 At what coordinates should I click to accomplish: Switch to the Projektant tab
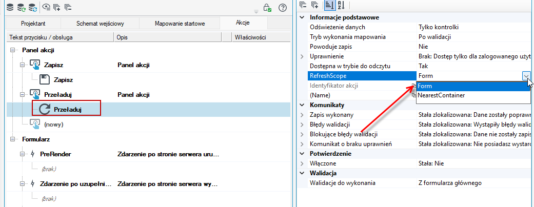click(33, 24)
